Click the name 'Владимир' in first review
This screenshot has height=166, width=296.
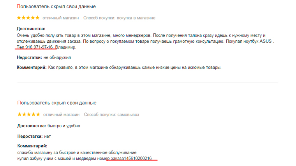coord(65,47)
